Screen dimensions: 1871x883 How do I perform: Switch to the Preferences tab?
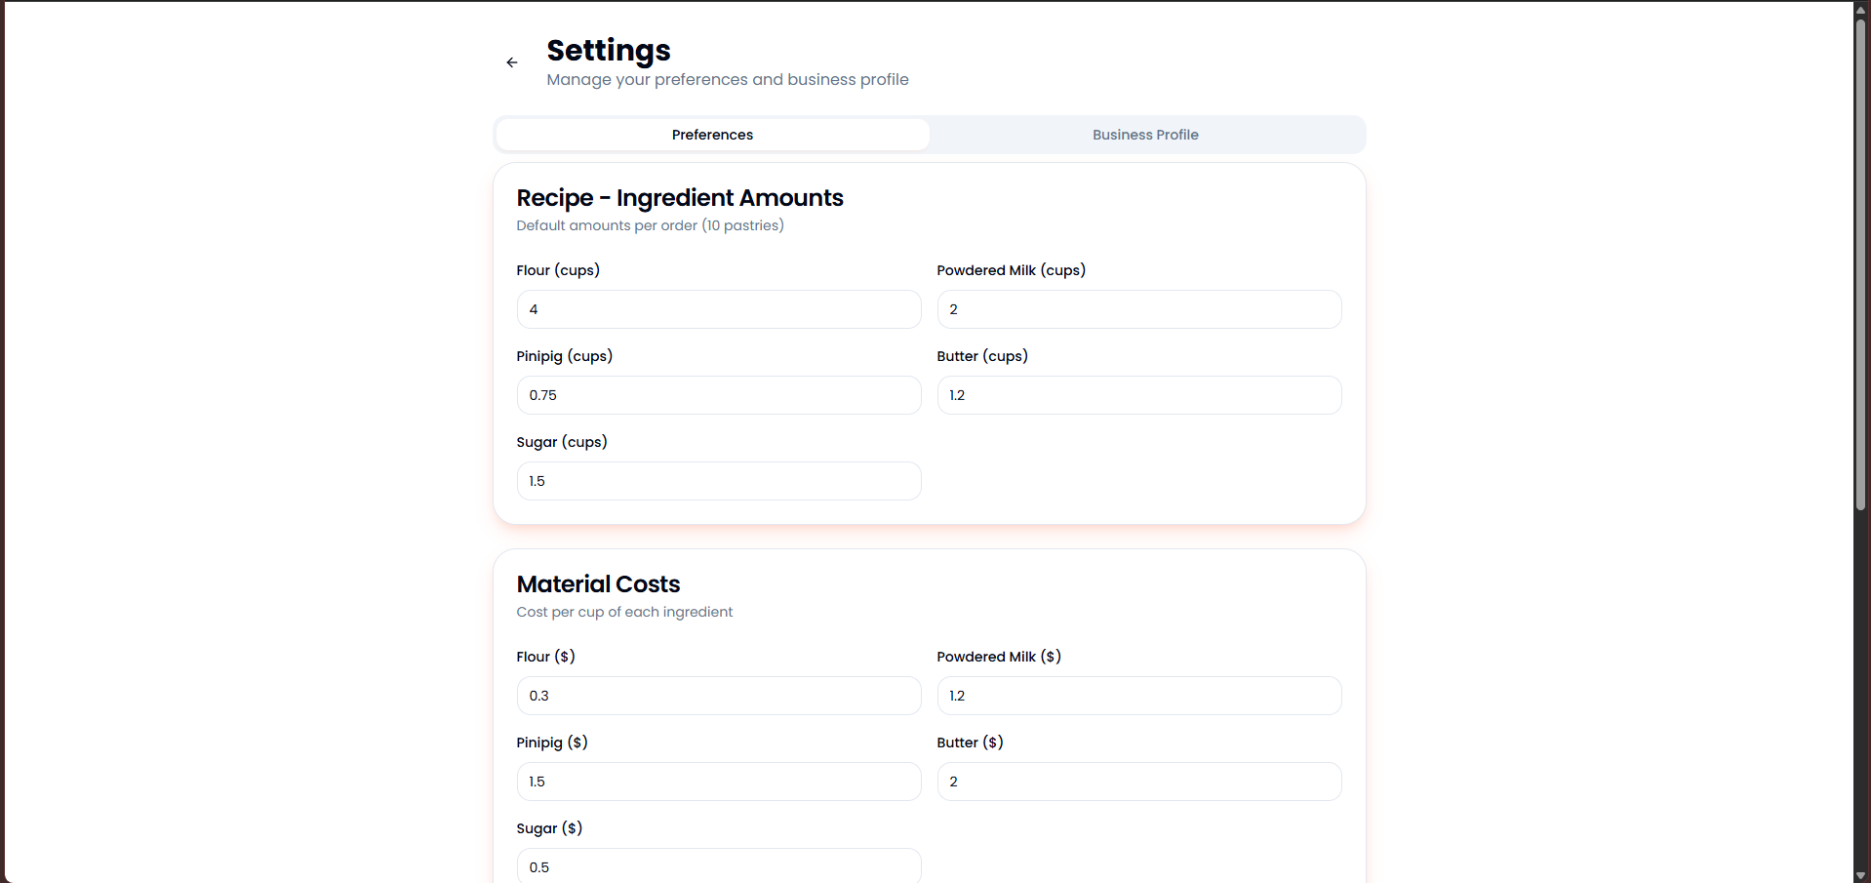click(x=712, y=135)
